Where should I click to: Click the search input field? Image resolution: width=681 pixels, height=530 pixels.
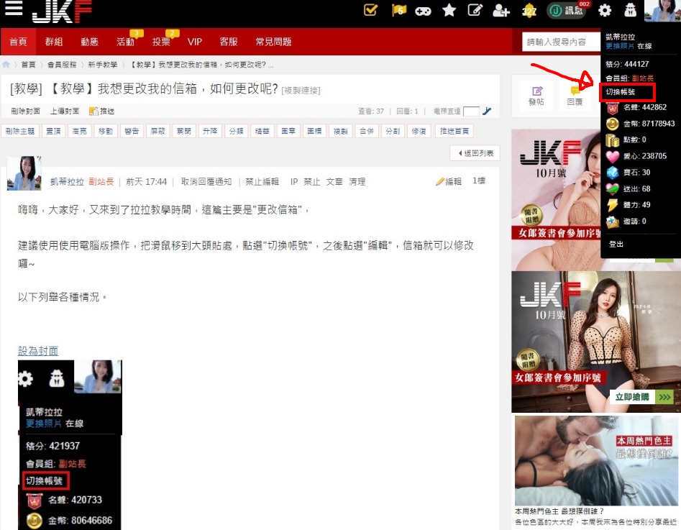[x=561, y=42]
